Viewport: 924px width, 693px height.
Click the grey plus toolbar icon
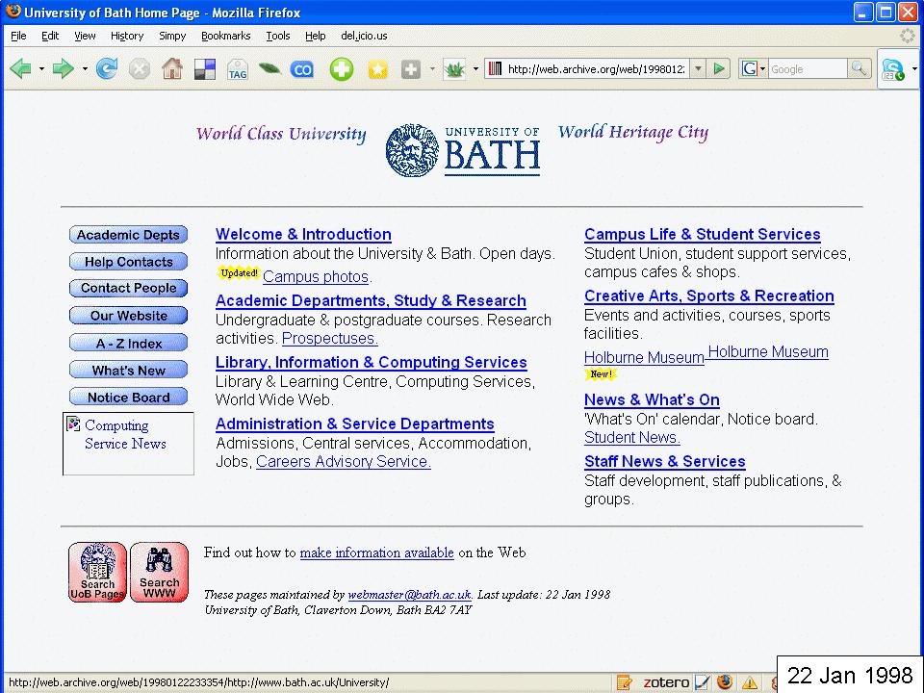click(411, 69)
